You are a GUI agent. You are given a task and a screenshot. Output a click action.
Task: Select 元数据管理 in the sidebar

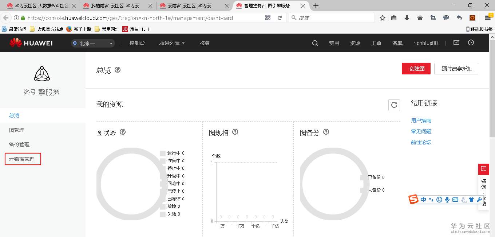click(22, 159)
